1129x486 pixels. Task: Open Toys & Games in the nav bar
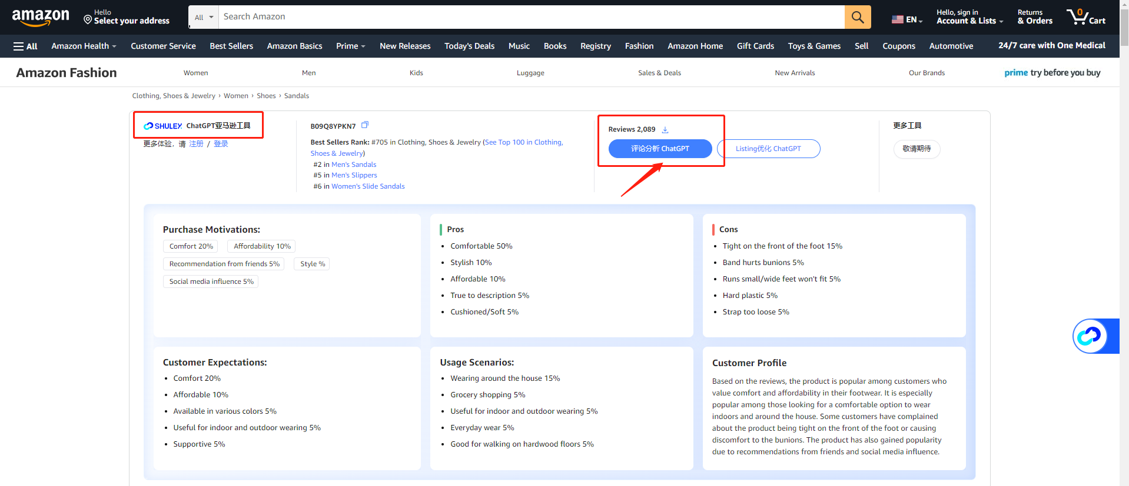(x=814, y=46)
